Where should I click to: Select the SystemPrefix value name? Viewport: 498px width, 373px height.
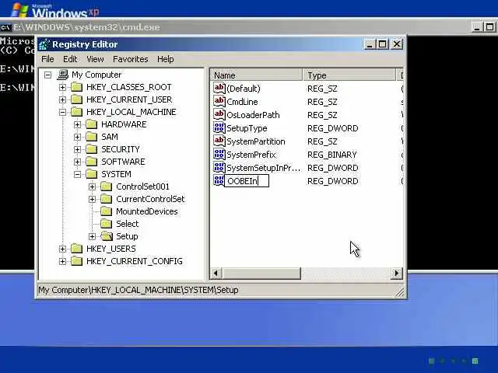(x=251, y=155)
